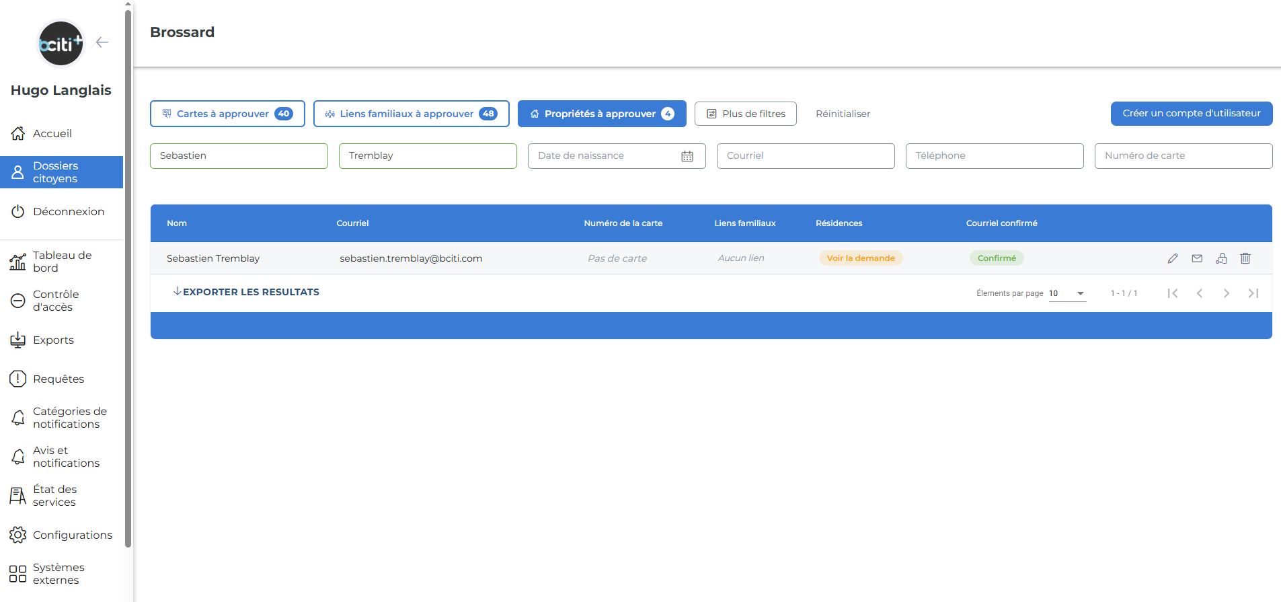Click the pencil edit icon for Sebastien Tremblay
1281x602 pixels.
[1173, 258]
